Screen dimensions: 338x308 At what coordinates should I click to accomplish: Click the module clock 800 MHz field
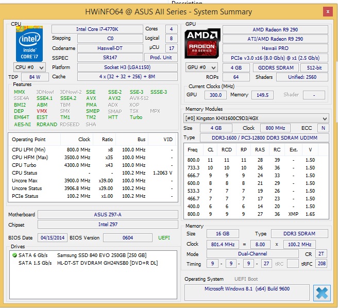coord(275,128)
